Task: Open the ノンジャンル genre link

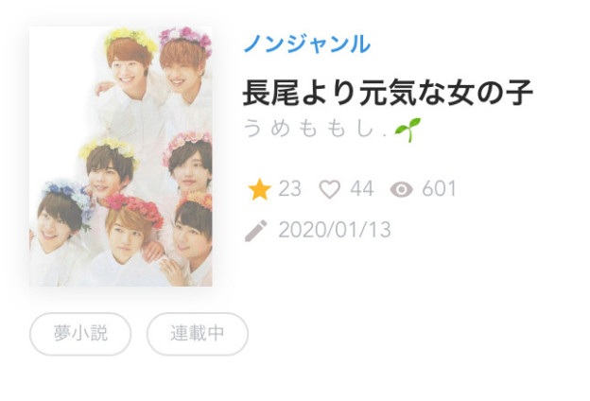Action: coord(307,44)
